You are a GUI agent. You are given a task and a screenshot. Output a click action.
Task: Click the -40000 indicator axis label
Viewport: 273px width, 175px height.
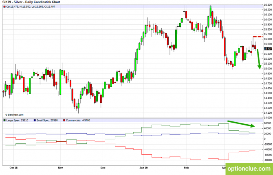click(x=267, y=149)
